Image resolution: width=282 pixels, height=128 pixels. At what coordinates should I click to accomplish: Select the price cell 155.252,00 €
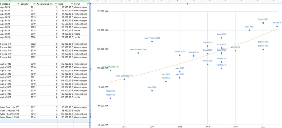pyautogui.click(x=66, y=27)
